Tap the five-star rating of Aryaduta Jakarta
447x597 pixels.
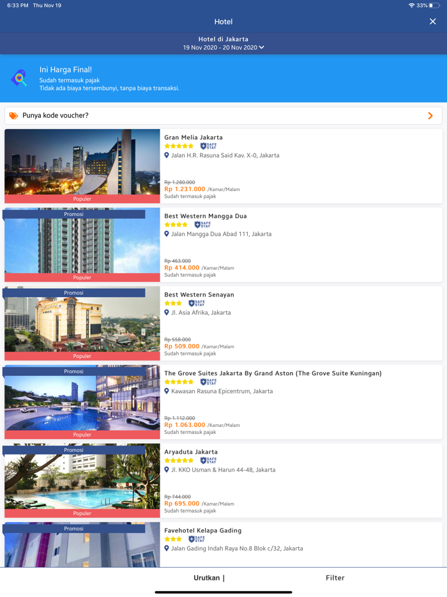click(179, 460)
